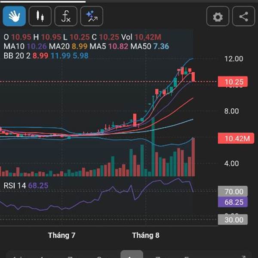The height and width of the screenshot is (258, 258).
Task: Click the Bollinger upper band value 11.99
Action: (61, 56)
